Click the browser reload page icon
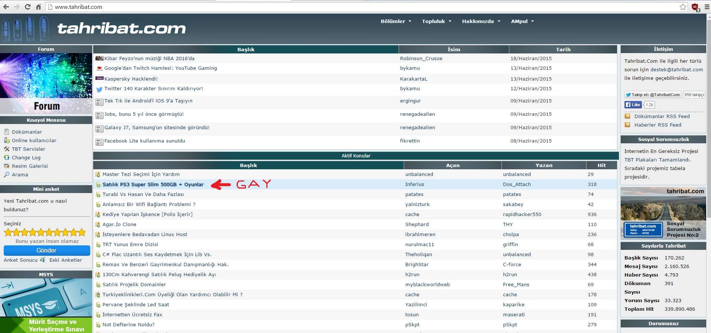Image resolution: width=711 pixels, height=333 pixels. pos(27,7)
